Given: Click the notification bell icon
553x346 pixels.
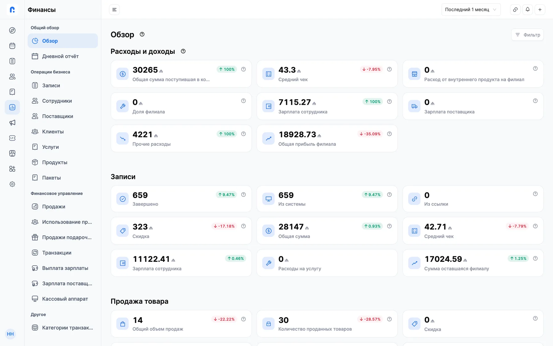Looking at the screenshot, I should click(528, 10).
